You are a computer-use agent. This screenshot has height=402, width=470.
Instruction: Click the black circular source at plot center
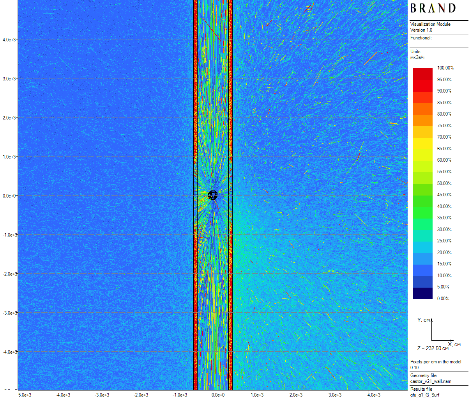point(212,195)
